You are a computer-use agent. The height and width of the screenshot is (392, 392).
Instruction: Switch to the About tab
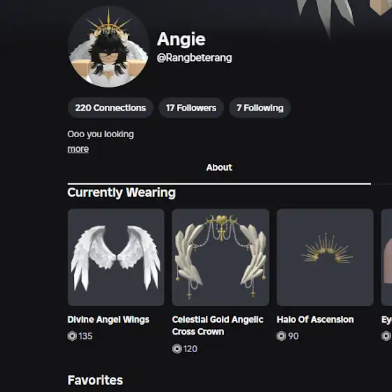click(x=219, y=167)
